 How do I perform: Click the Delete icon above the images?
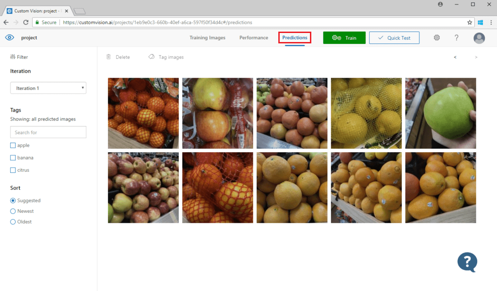point(118,56)
